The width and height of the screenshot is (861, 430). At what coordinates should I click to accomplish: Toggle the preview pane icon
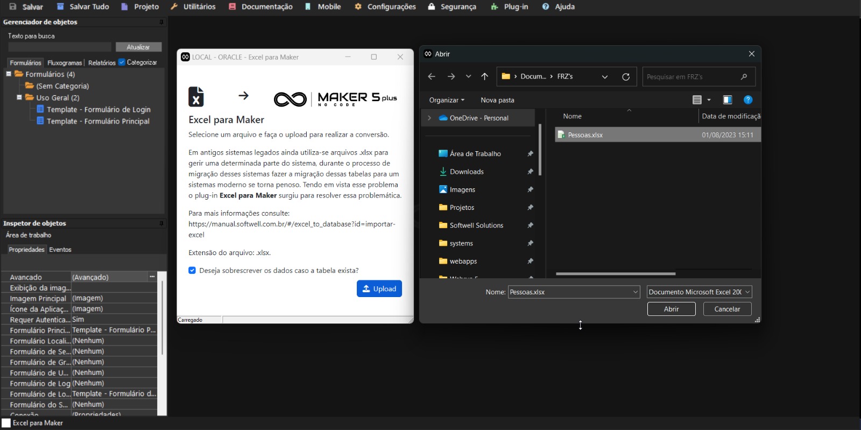tap(727, 100)
